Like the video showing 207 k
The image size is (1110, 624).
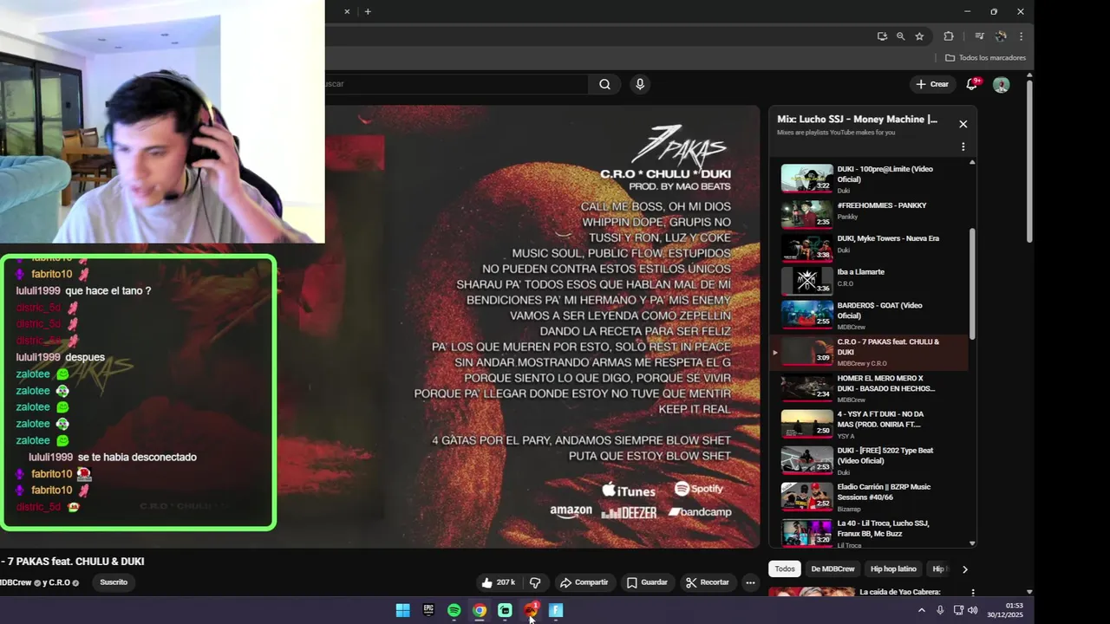point(499,582)
